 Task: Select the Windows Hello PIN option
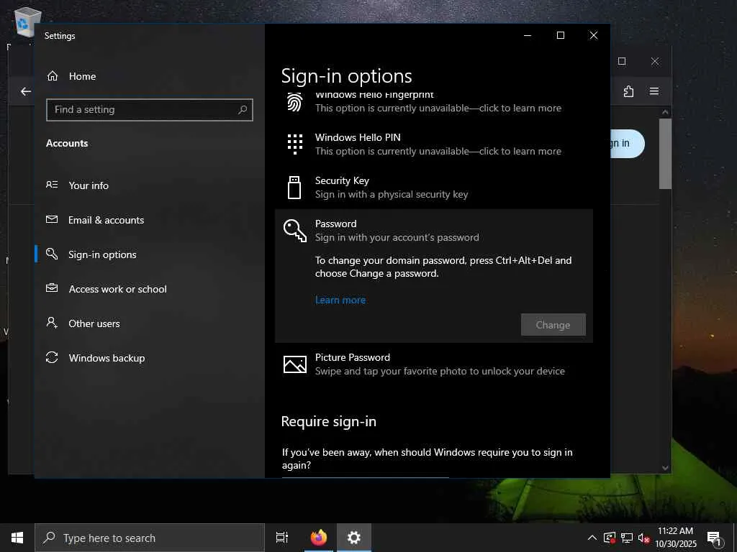coord(433,144)
